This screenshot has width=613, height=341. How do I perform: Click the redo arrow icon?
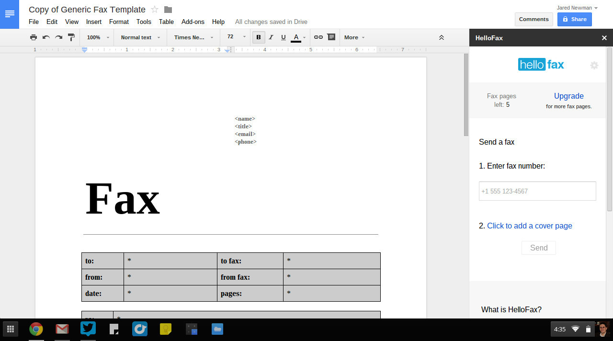(x=58, y=37)
